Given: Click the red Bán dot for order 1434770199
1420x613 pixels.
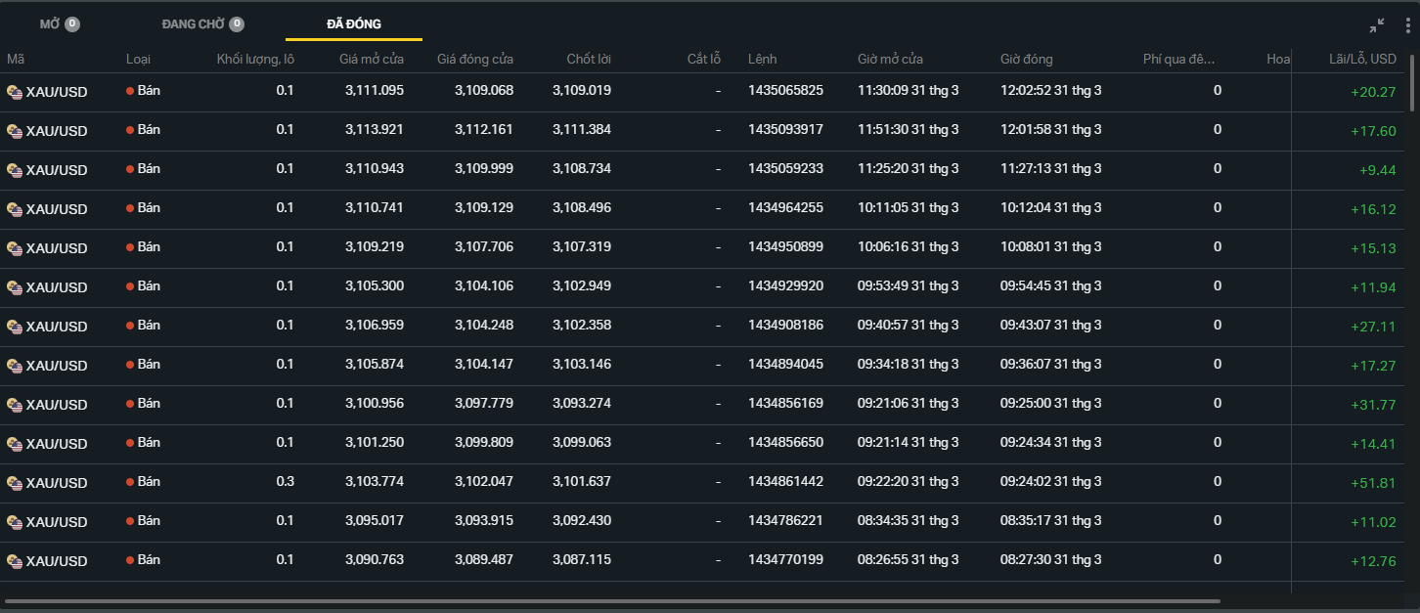Looking at the screenshot, I should tap(130, 560).
